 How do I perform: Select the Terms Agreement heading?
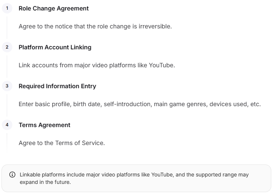[x=45, y=125]
